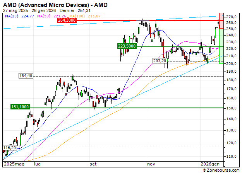Select the 'nov' month on time axis
242x174 pixels.
click(x=151, y=164)
